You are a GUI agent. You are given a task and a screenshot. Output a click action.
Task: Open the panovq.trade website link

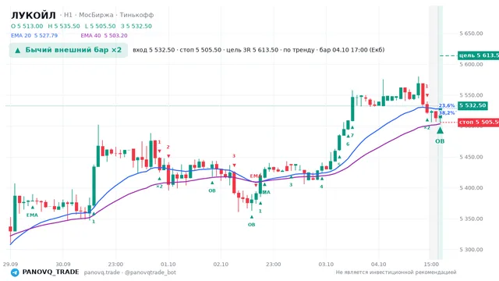pyautogui.click(x=102, y=272)
